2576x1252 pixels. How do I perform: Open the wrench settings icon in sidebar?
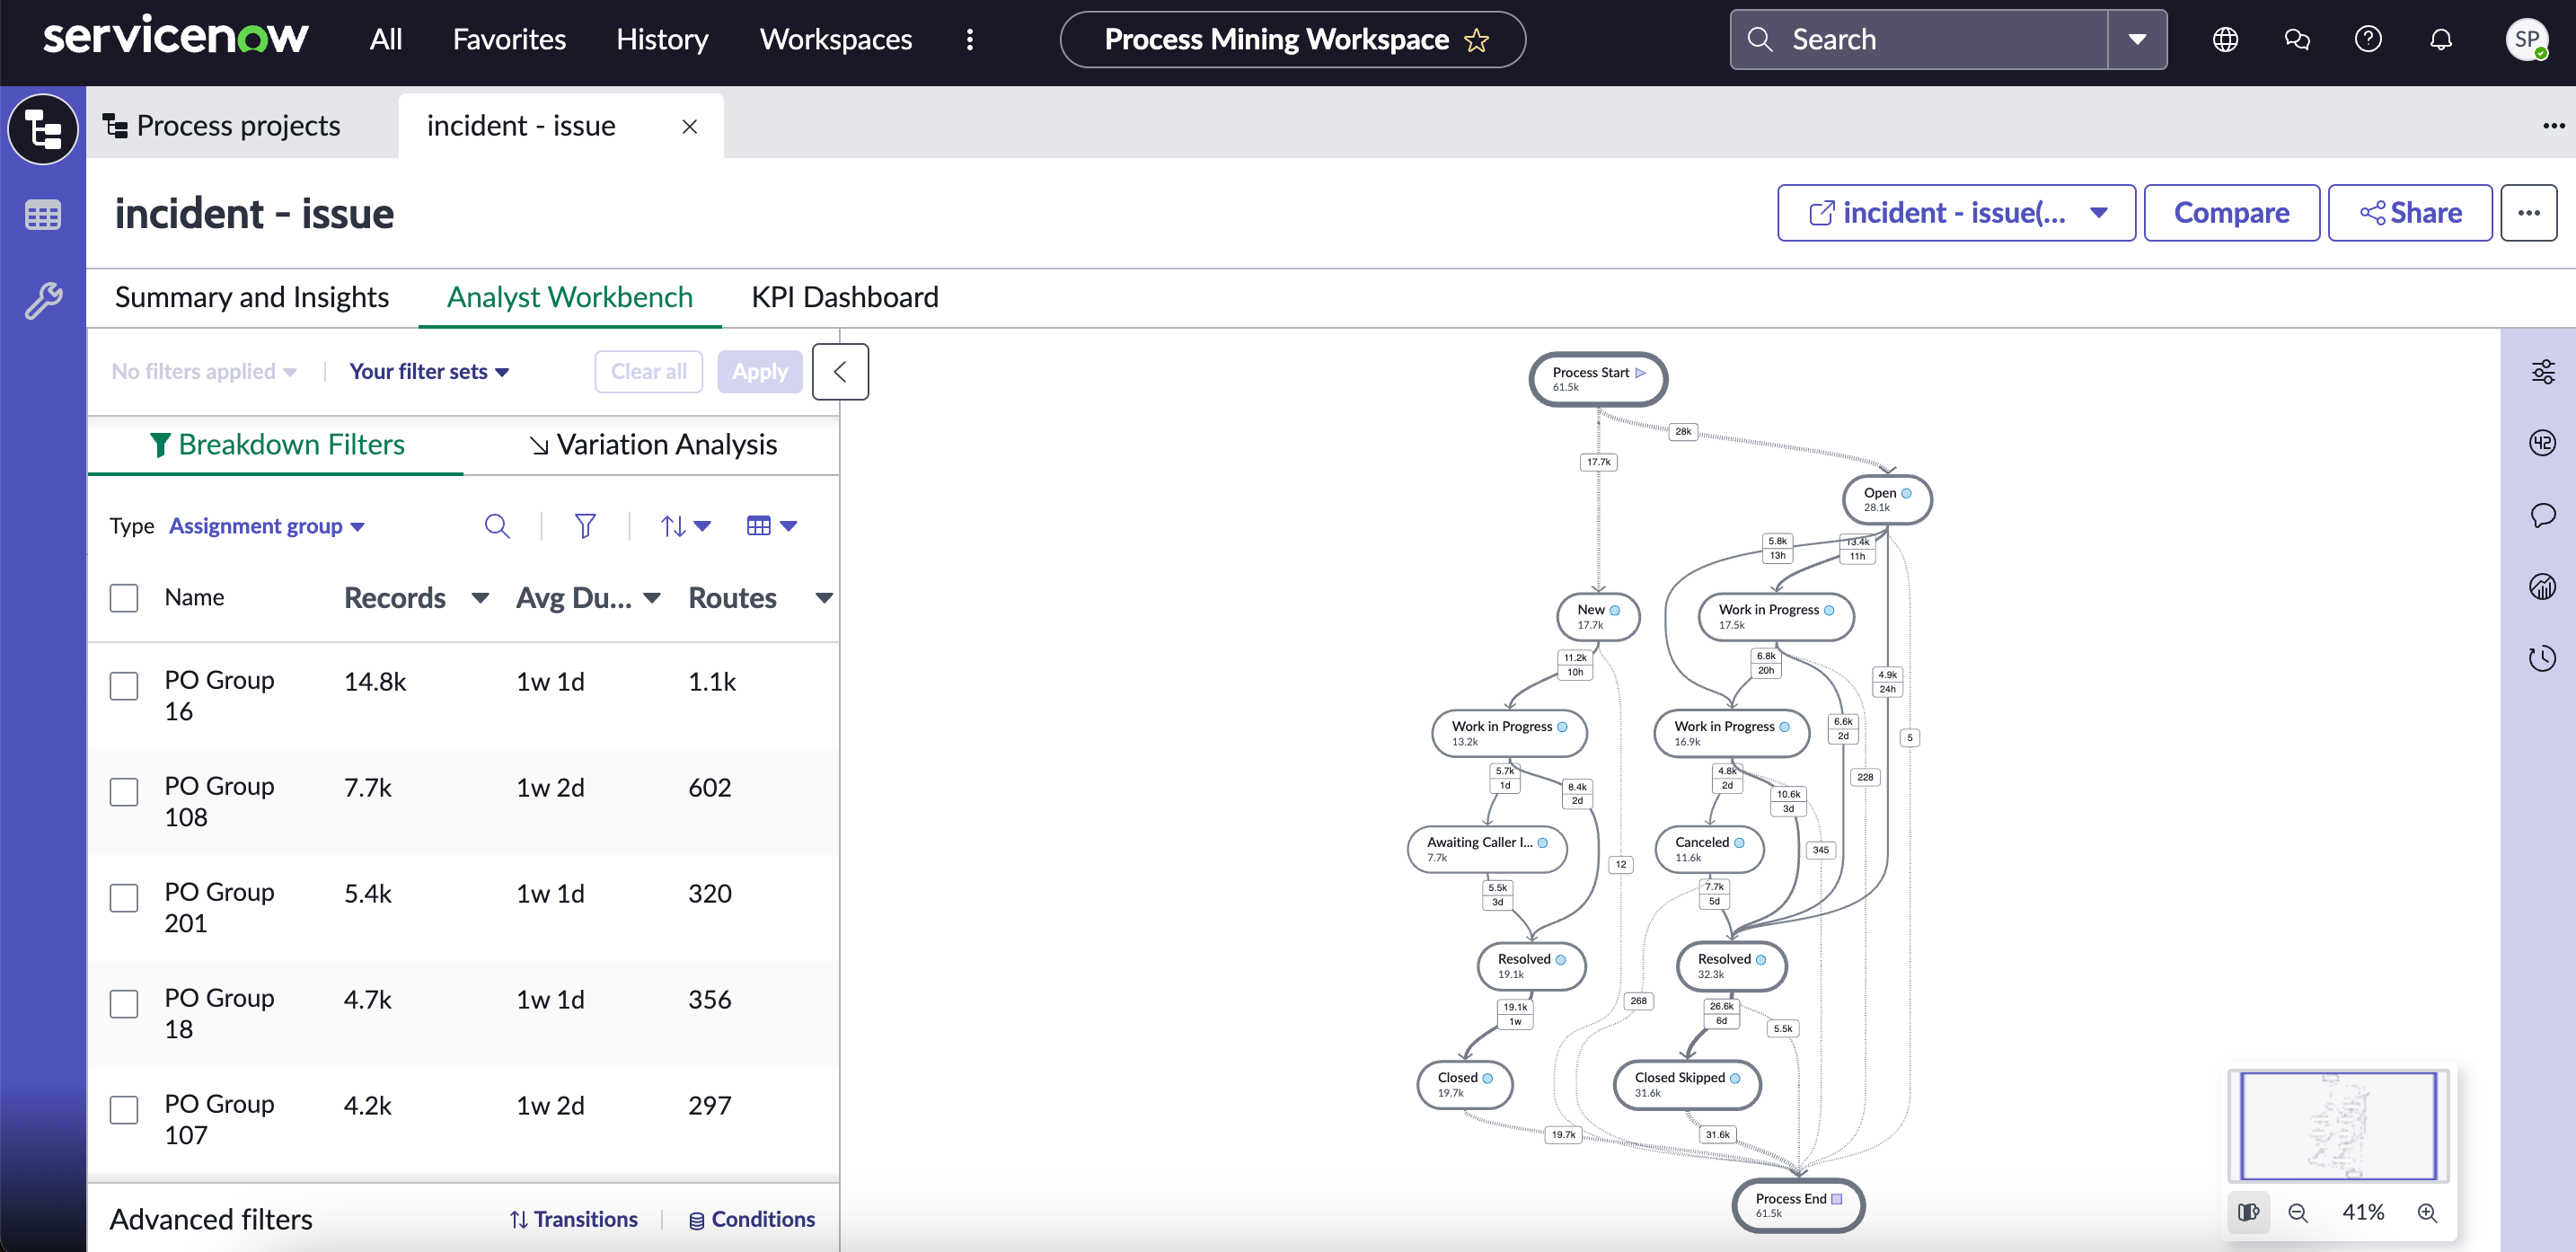point(43,300)
